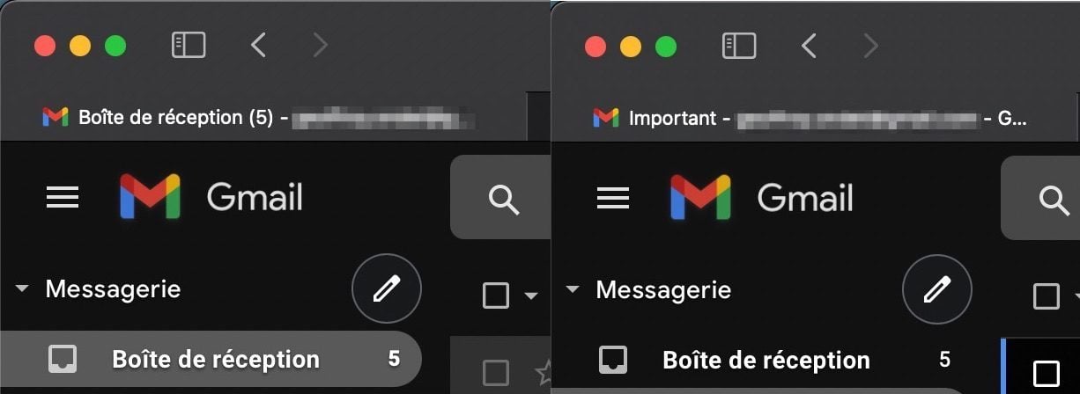Collapse the Messagerie section in right window
The height and width of the screenshot is (394, 1080).
coord(573,288)
